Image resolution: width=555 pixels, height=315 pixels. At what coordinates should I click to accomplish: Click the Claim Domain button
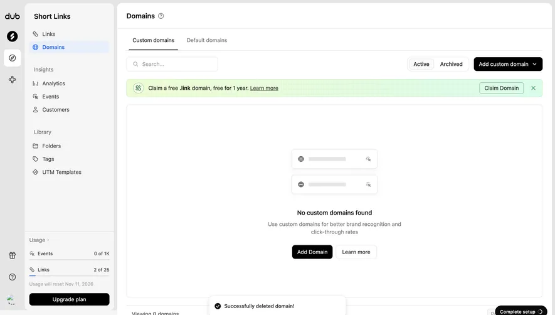pos(501,88)
